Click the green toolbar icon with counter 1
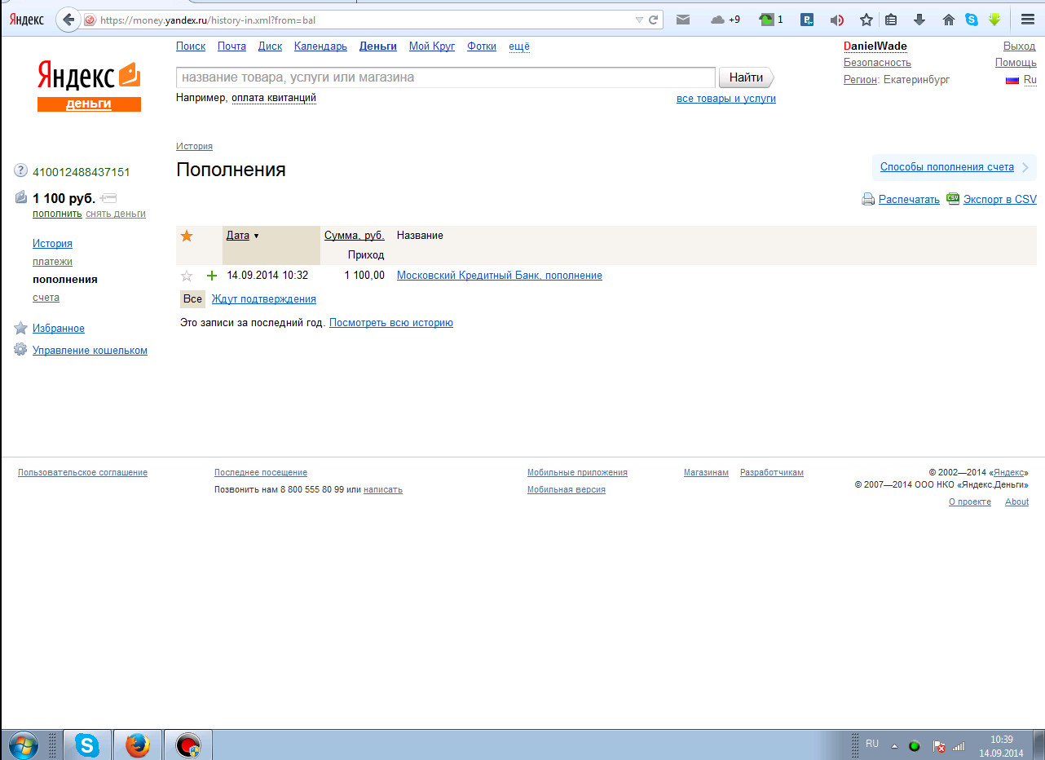The image size is (1045, 760). tap(771, 20)
